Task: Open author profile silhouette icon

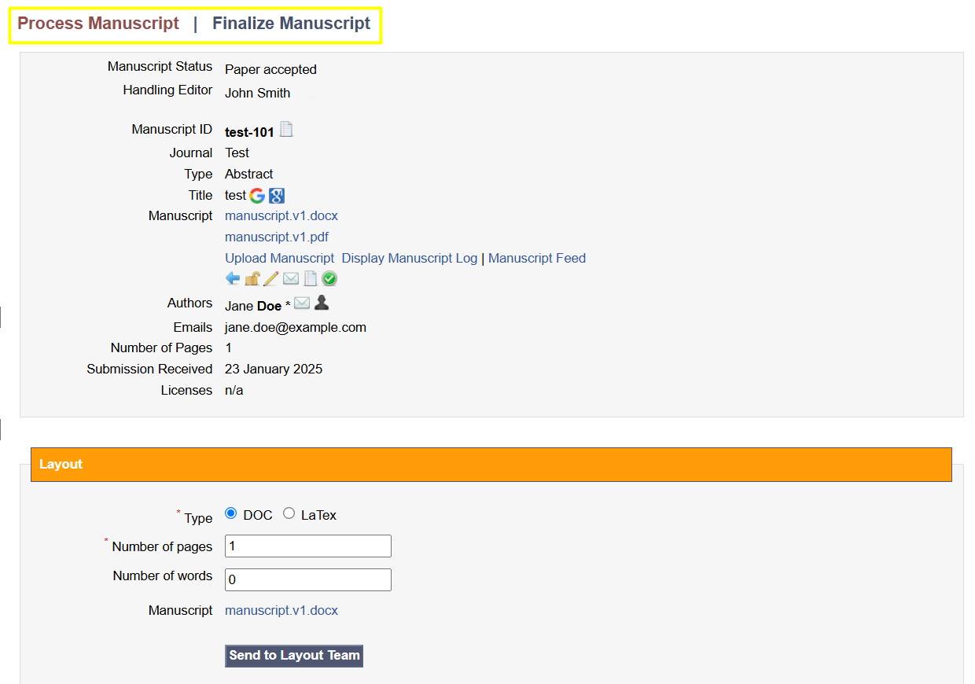Action: point(321,303)
